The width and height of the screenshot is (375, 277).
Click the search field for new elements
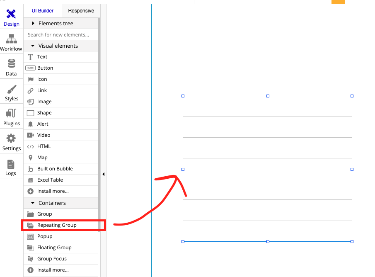coord(60,34)
